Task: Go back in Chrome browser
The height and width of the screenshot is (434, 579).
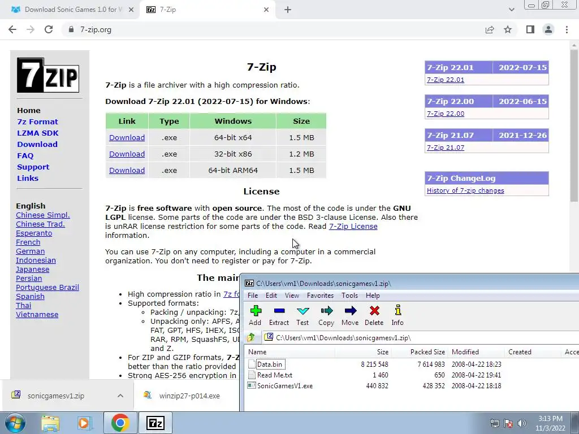Action: (12, 29)
